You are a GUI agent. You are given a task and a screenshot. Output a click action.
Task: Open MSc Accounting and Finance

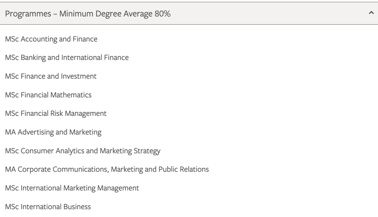coord(51,39)
